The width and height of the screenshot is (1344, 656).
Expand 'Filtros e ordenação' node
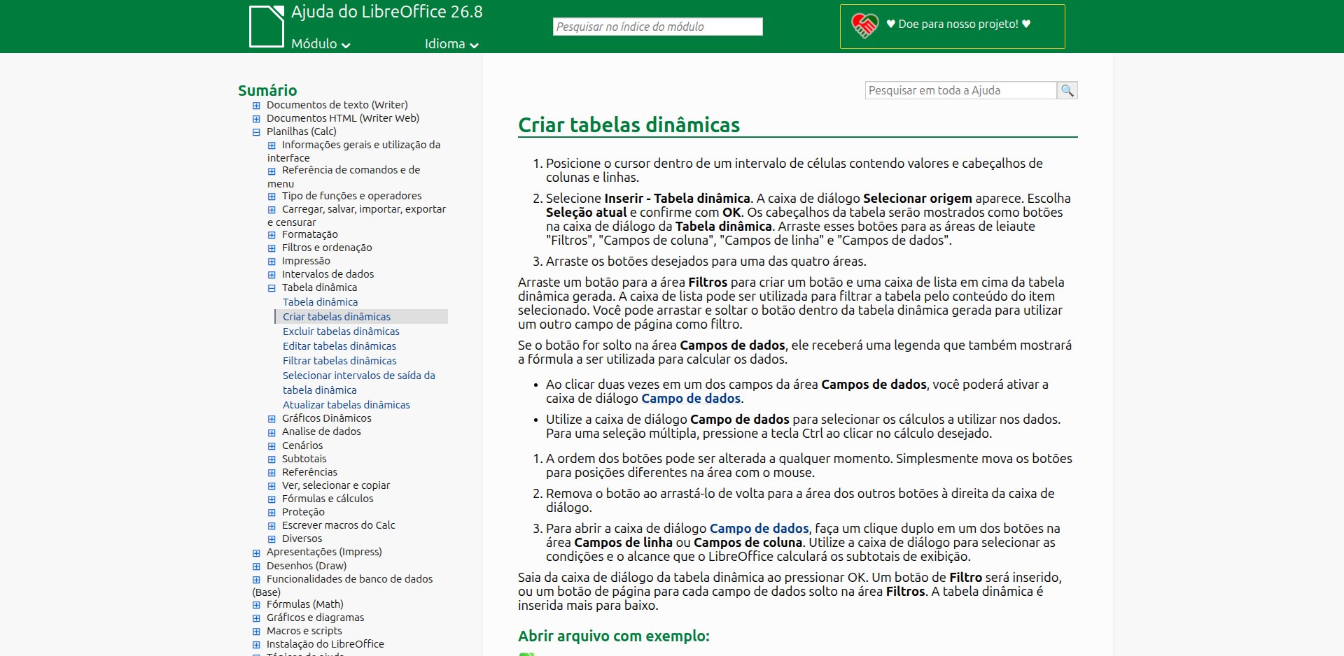pos(272,248)
